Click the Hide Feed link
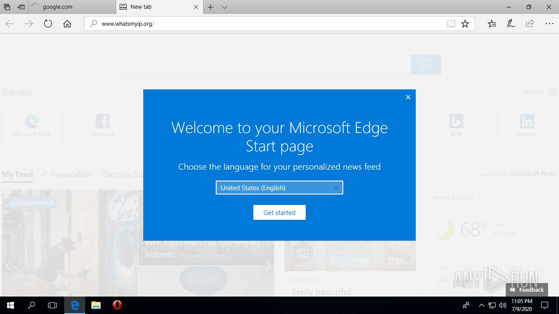Screen dimensions: 559x314 pos(533,92)
